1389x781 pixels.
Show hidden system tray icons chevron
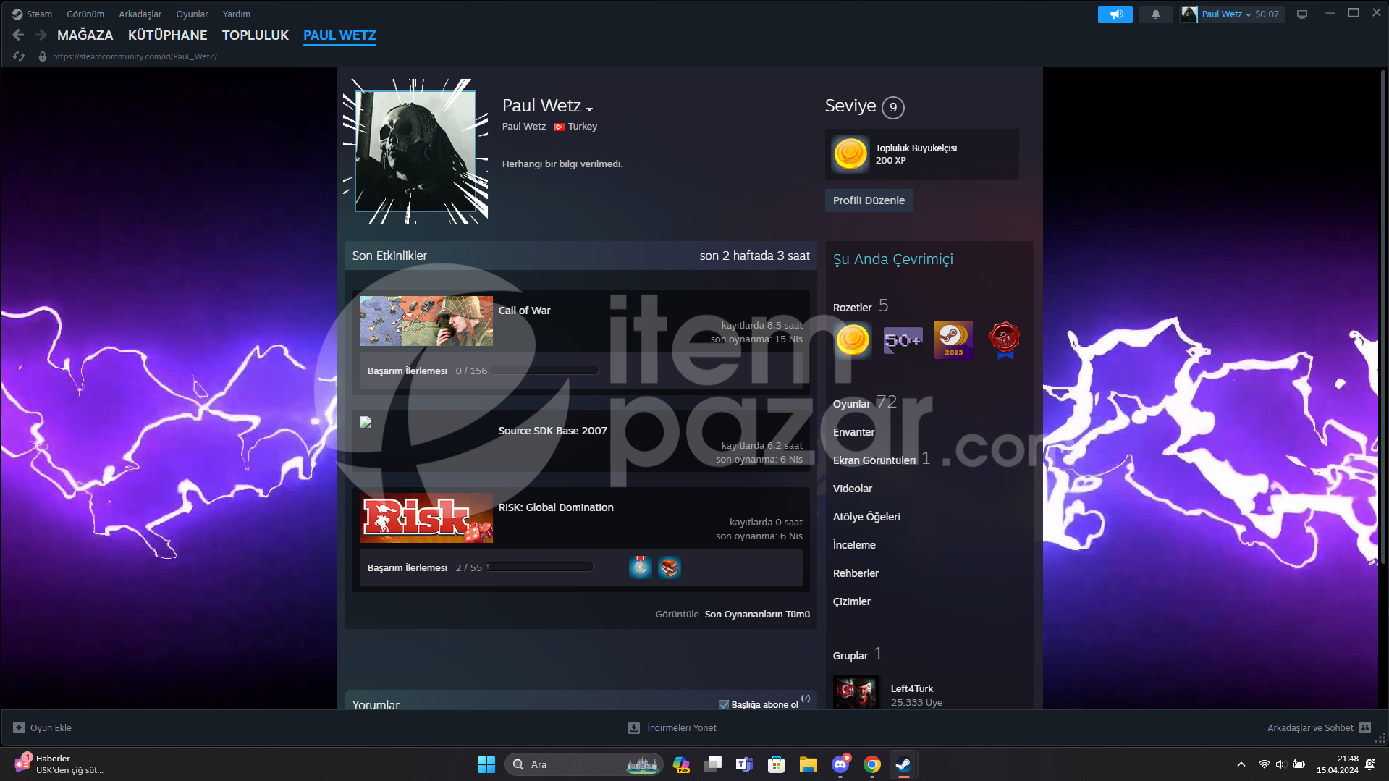(1241, 764)
